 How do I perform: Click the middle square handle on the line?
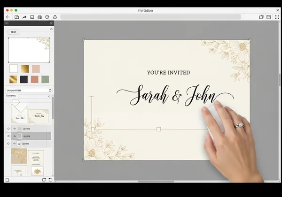[x=159, y=129]
